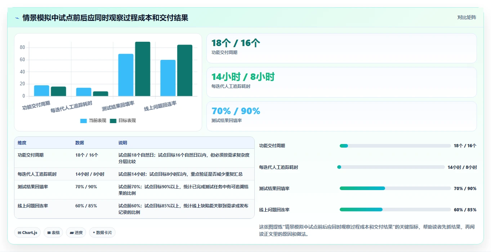Select the 功能交付周期 table row cell

31,155
